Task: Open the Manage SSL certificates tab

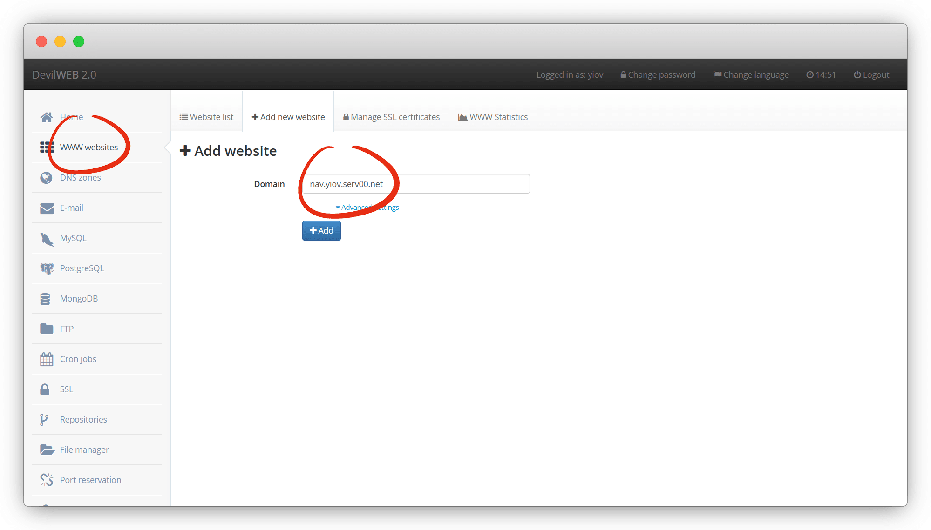Action: [391, 117]
